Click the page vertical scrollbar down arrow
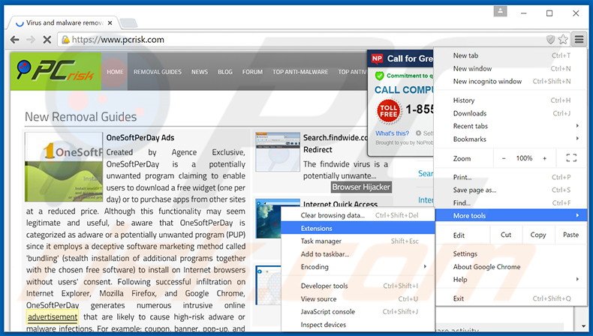 pyautogui.click(x=584, y=325)
